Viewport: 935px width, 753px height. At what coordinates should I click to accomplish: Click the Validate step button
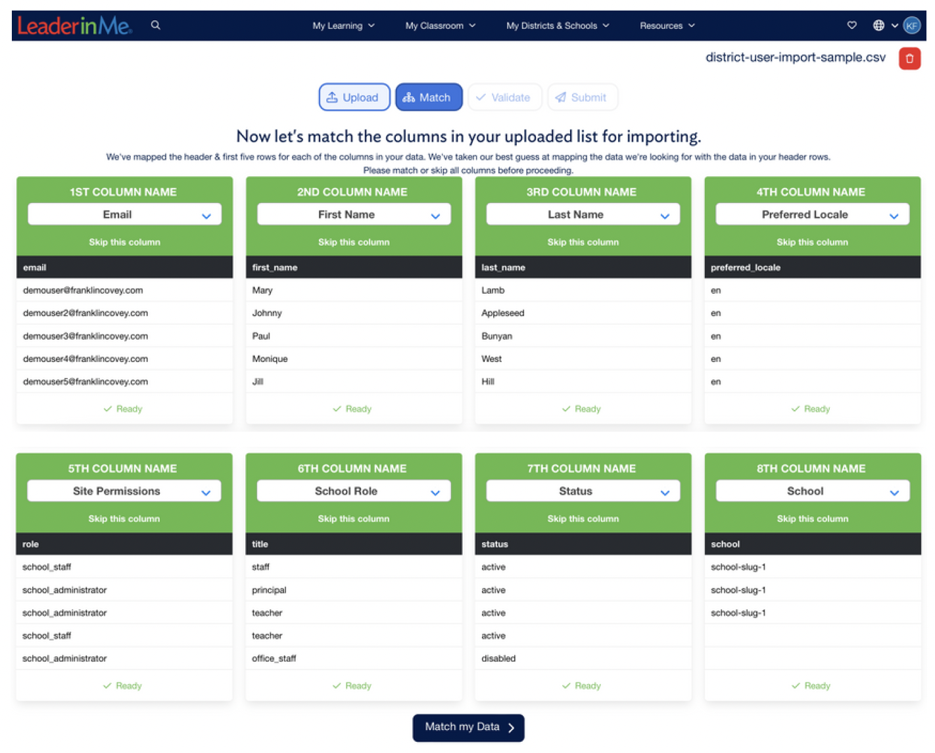504,97
